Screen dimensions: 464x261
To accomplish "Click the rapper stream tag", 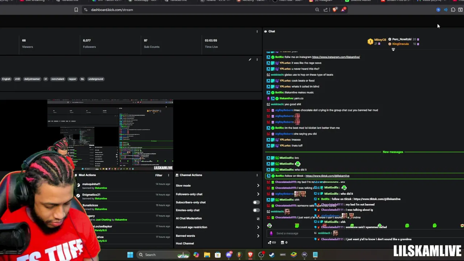I will 72,79.
